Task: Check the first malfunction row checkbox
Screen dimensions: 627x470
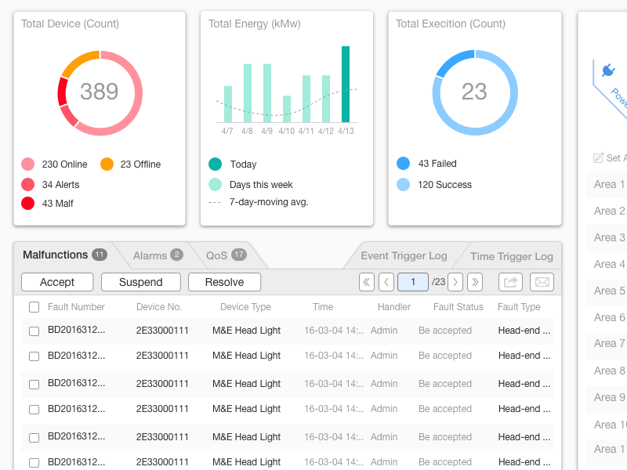Action: pyautogui.click(x=34, y=331)
